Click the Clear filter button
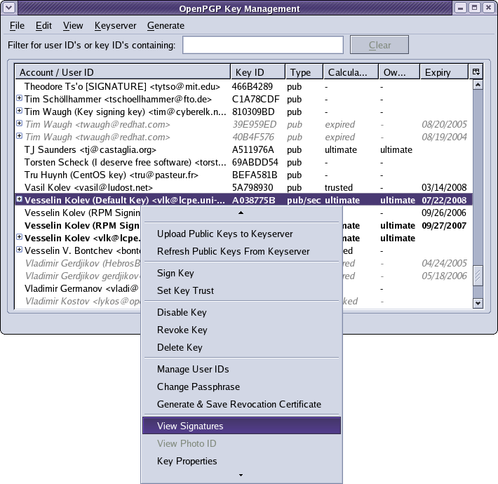This screenshot has width=498, height=484. [379, 45]
